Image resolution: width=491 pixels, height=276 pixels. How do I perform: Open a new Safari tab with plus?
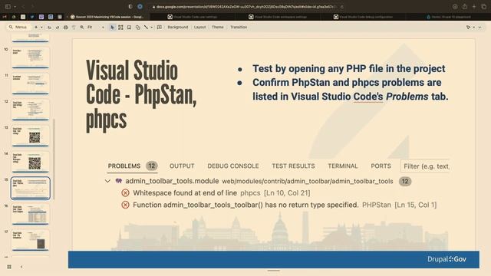tap(474, 7)
